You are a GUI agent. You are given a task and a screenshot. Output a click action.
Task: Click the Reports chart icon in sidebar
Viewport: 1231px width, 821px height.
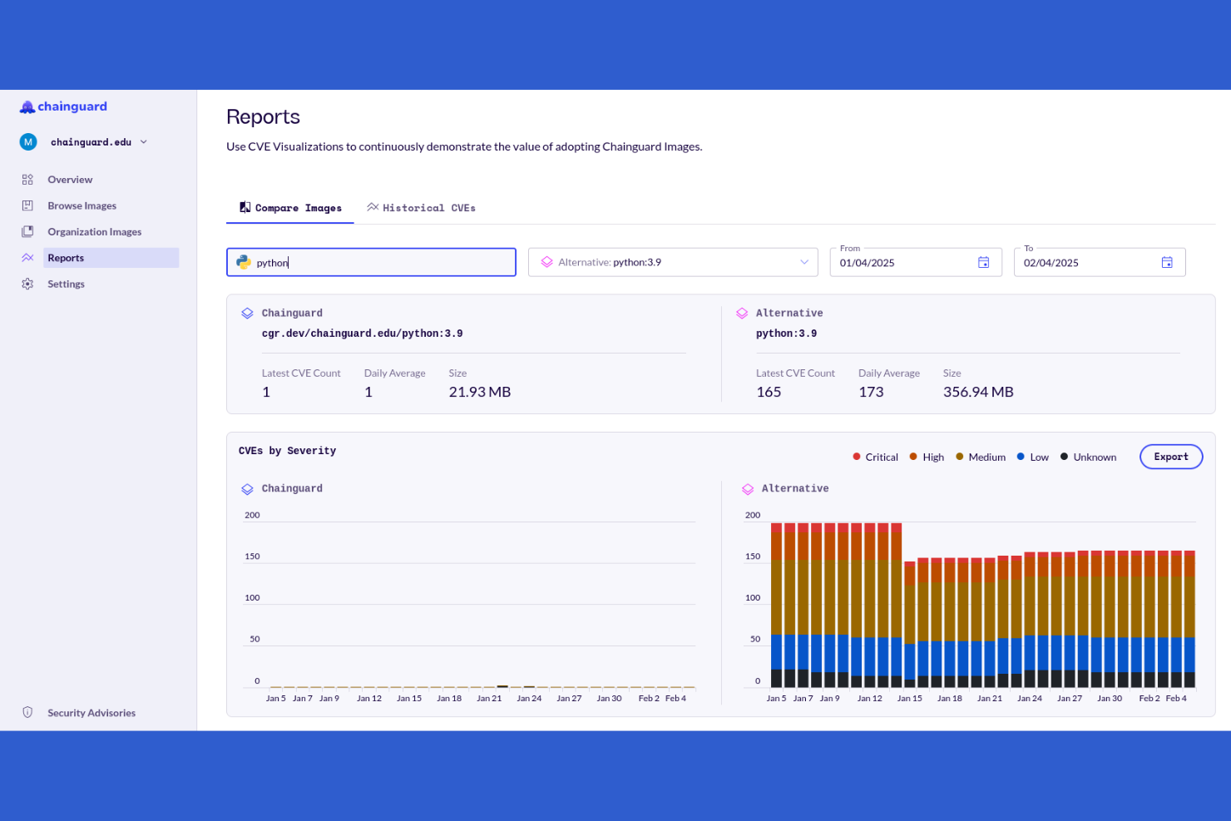tap(27, 258)
